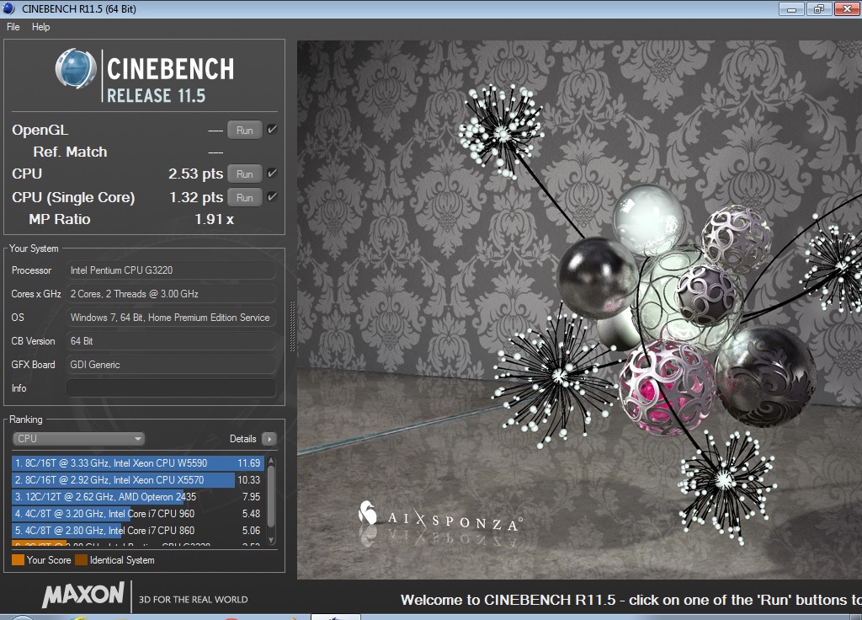Open the File menu

pos(13,27)
